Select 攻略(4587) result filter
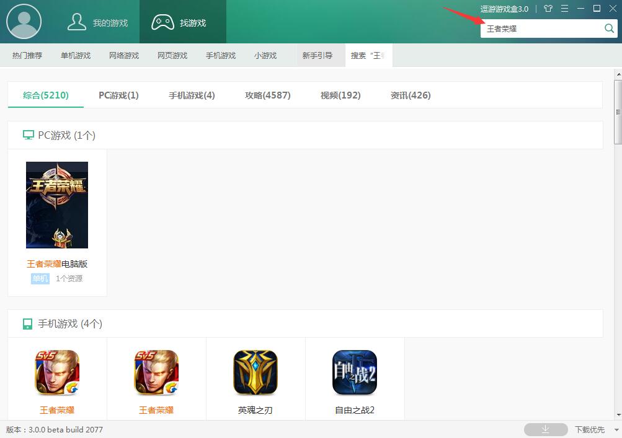 [x=268, y=95]
